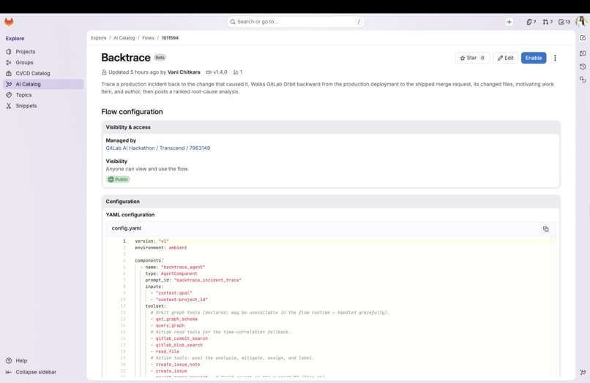Click get_graph_schema in the toolset

pos(176,319)
